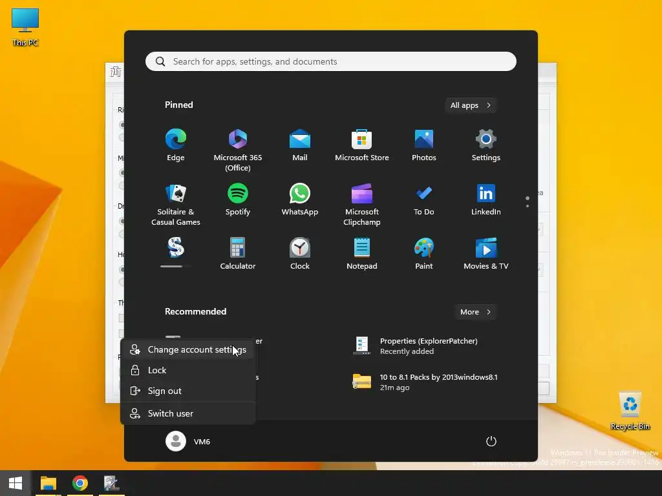
Task: Expand All apps list
Action: (471, 105)
